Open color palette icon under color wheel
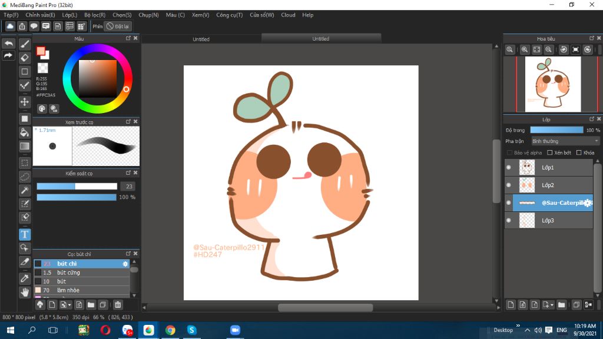 click(x=42, y=109)
